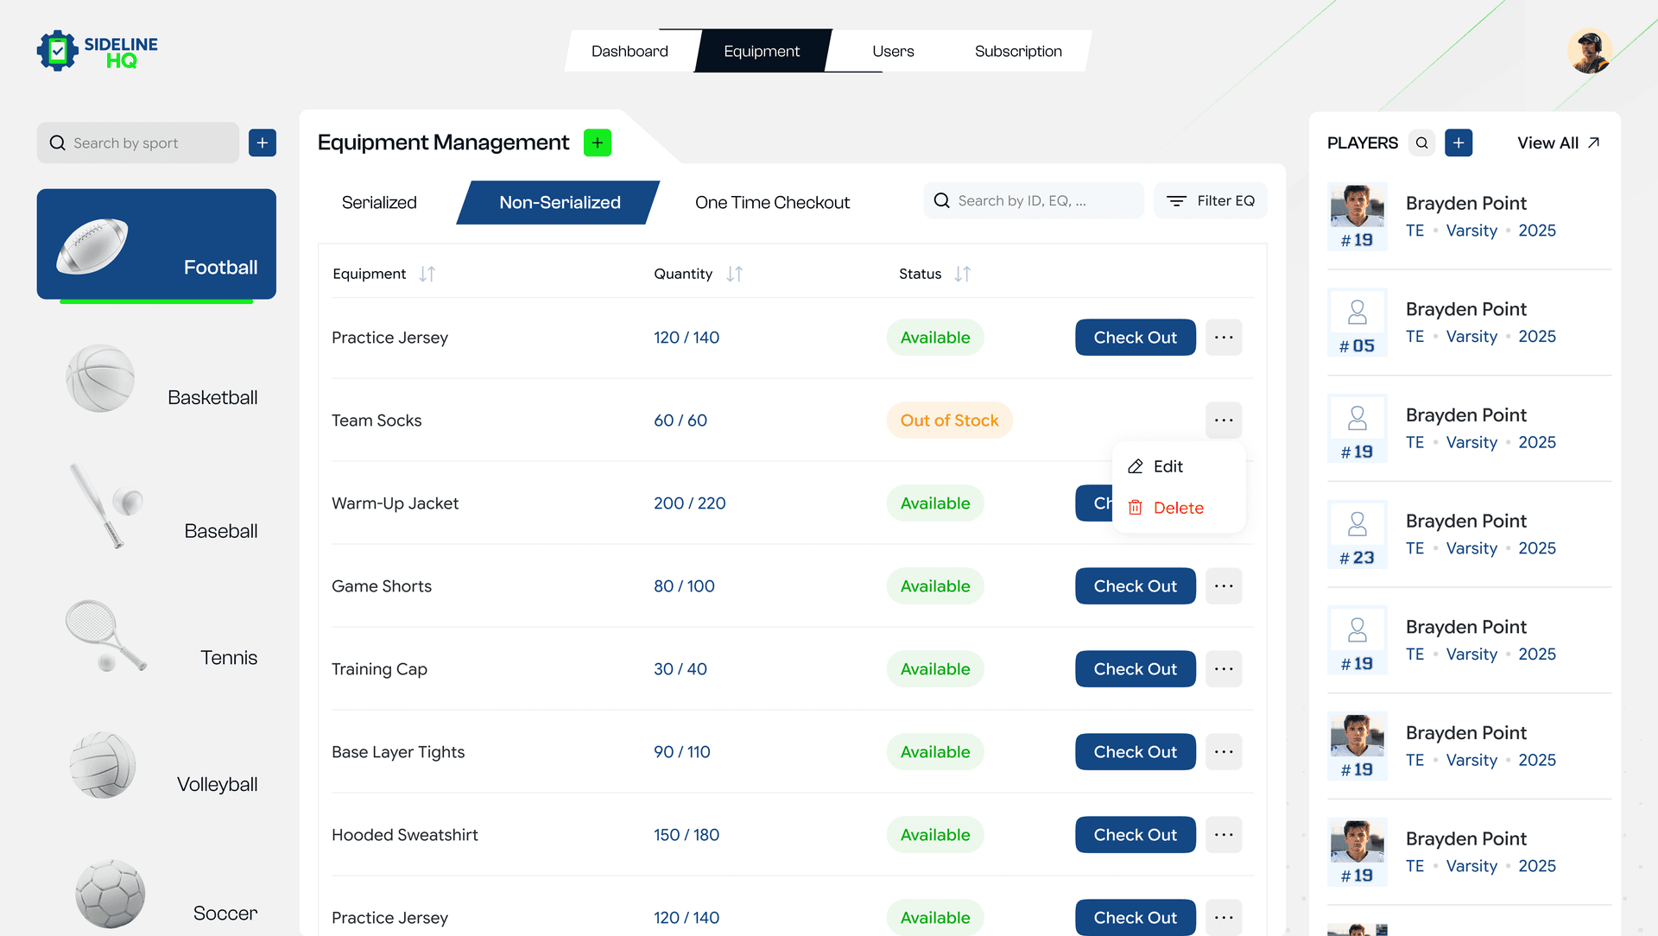Select the Tennis sport icon

(x=105, y=636)
